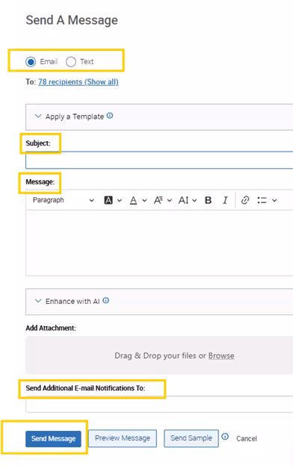Open the 78 recipients (Show all) link
The height and width of the screenshot is (466, 293).
click(x=78, y=82)
